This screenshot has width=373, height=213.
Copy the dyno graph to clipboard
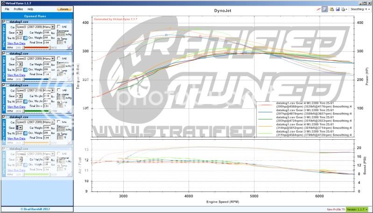tap(332, 9)
